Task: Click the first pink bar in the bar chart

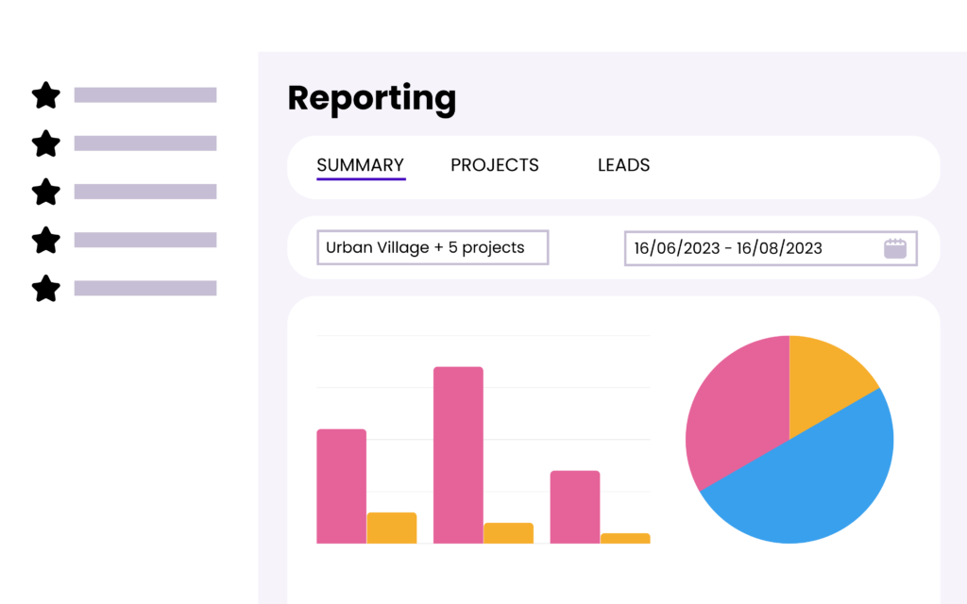Action: tap(341, 486)
